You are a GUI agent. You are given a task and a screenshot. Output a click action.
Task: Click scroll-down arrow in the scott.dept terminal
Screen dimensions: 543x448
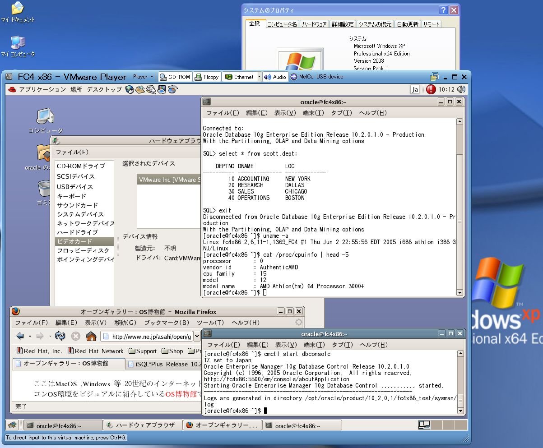[460, 293]
